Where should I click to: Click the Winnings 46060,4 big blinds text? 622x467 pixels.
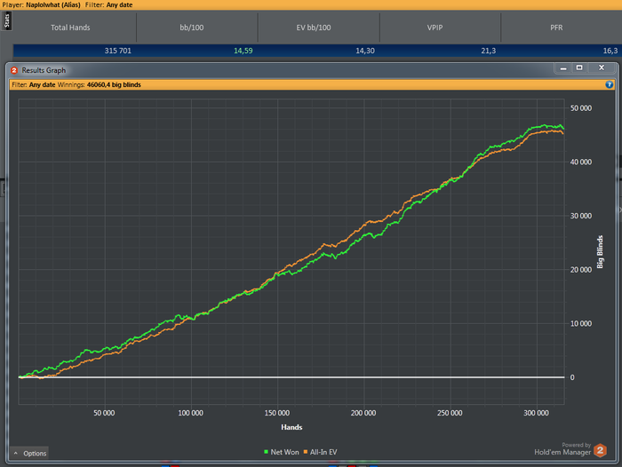pyautogui.click(x=100, y=84)
